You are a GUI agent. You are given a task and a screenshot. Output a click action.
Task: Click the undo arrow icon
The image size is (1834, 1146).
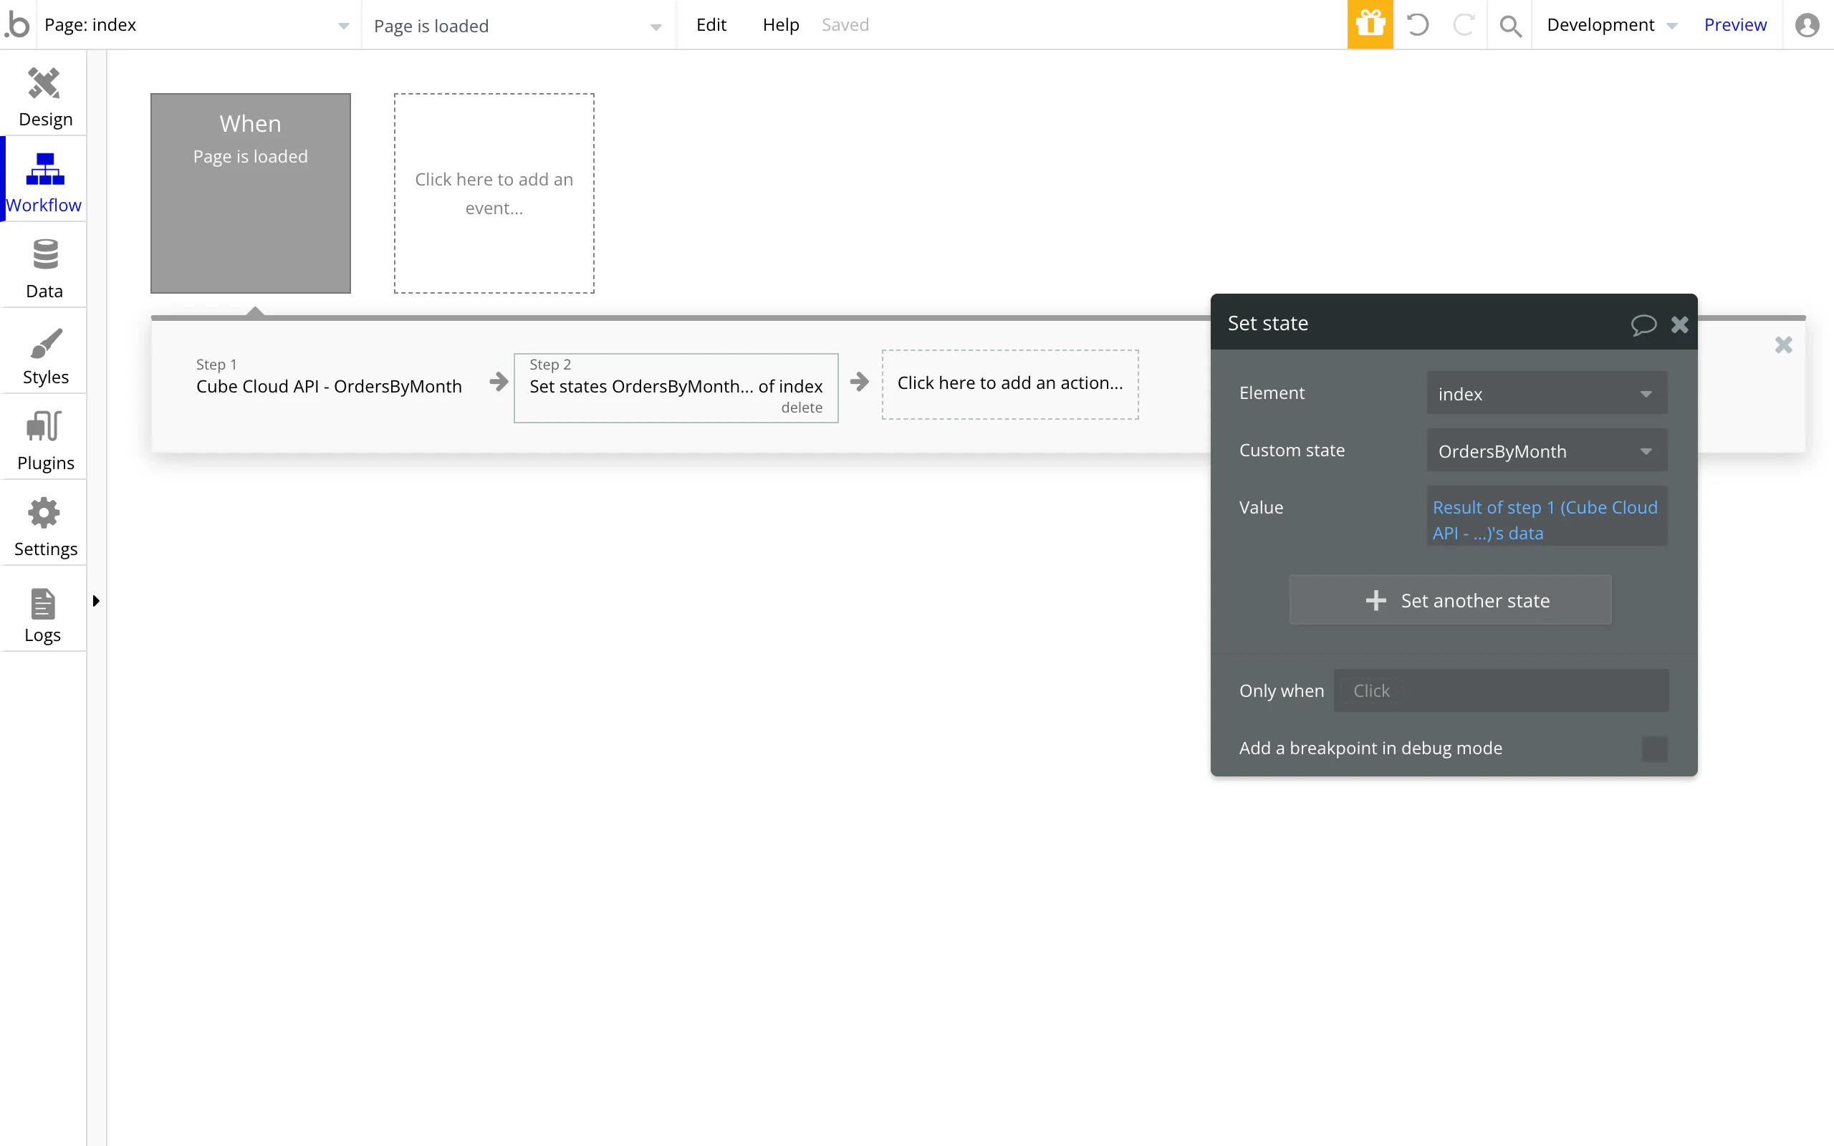click(x=1417, y=24)
